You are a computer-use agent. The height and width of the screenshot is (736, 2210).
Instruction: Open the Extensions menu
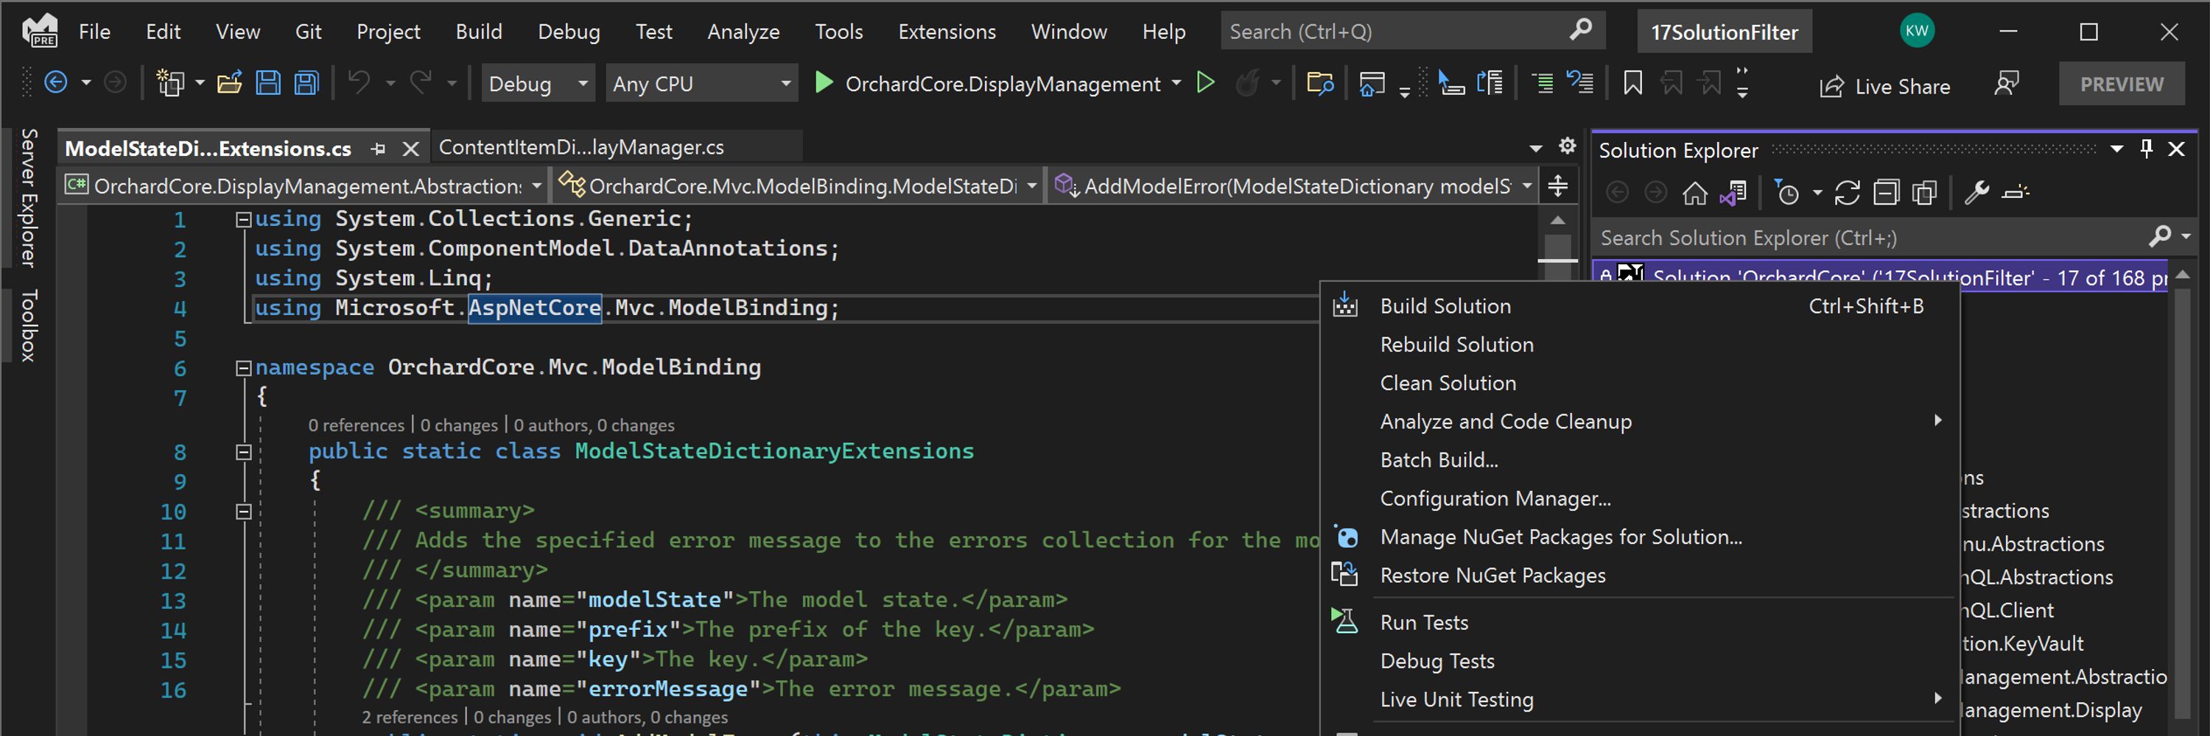[x=947, y=32]
